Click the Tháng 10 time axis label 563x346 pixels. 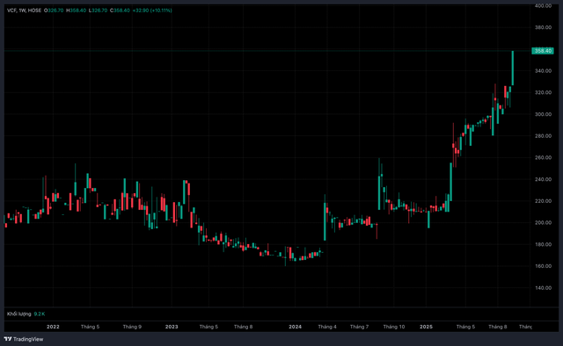pos(394,327)
